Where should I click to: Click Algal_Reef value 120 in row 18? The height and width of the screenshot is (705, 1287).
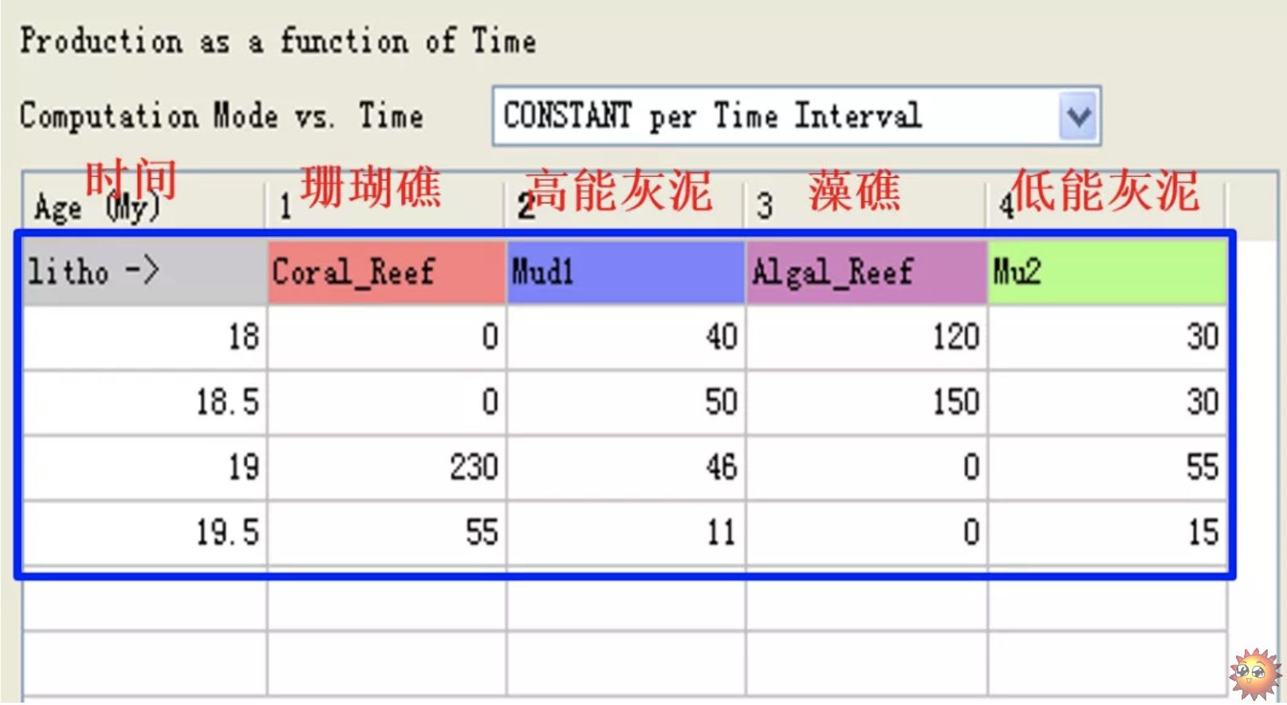867,337
